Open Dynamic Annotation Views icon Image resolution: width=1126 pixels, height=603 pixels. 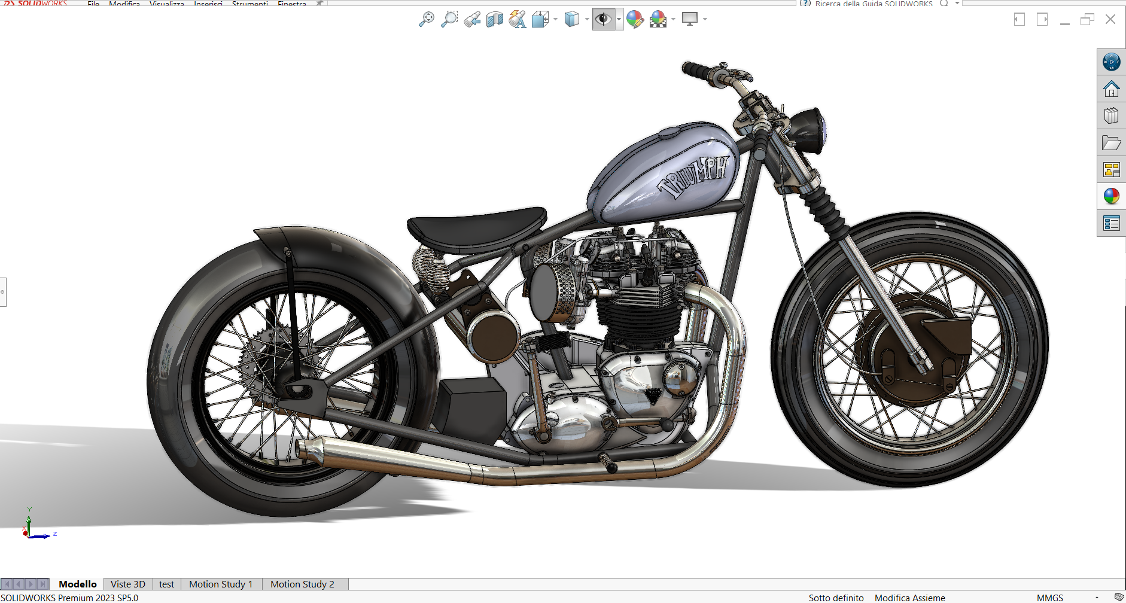pos(518,19)
